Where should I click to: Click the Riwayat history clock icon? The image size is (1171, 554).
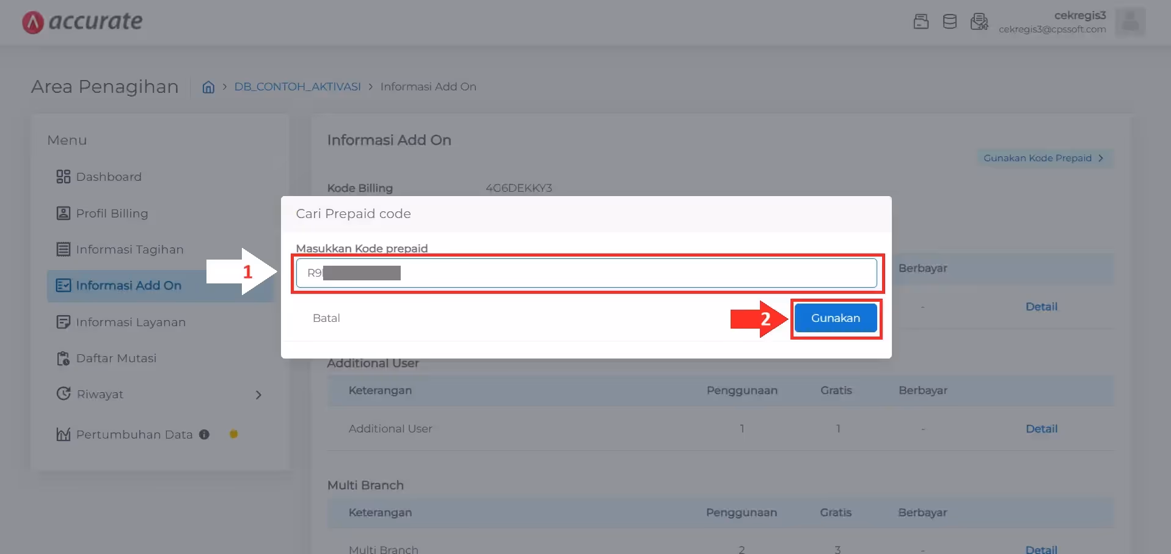63,394
